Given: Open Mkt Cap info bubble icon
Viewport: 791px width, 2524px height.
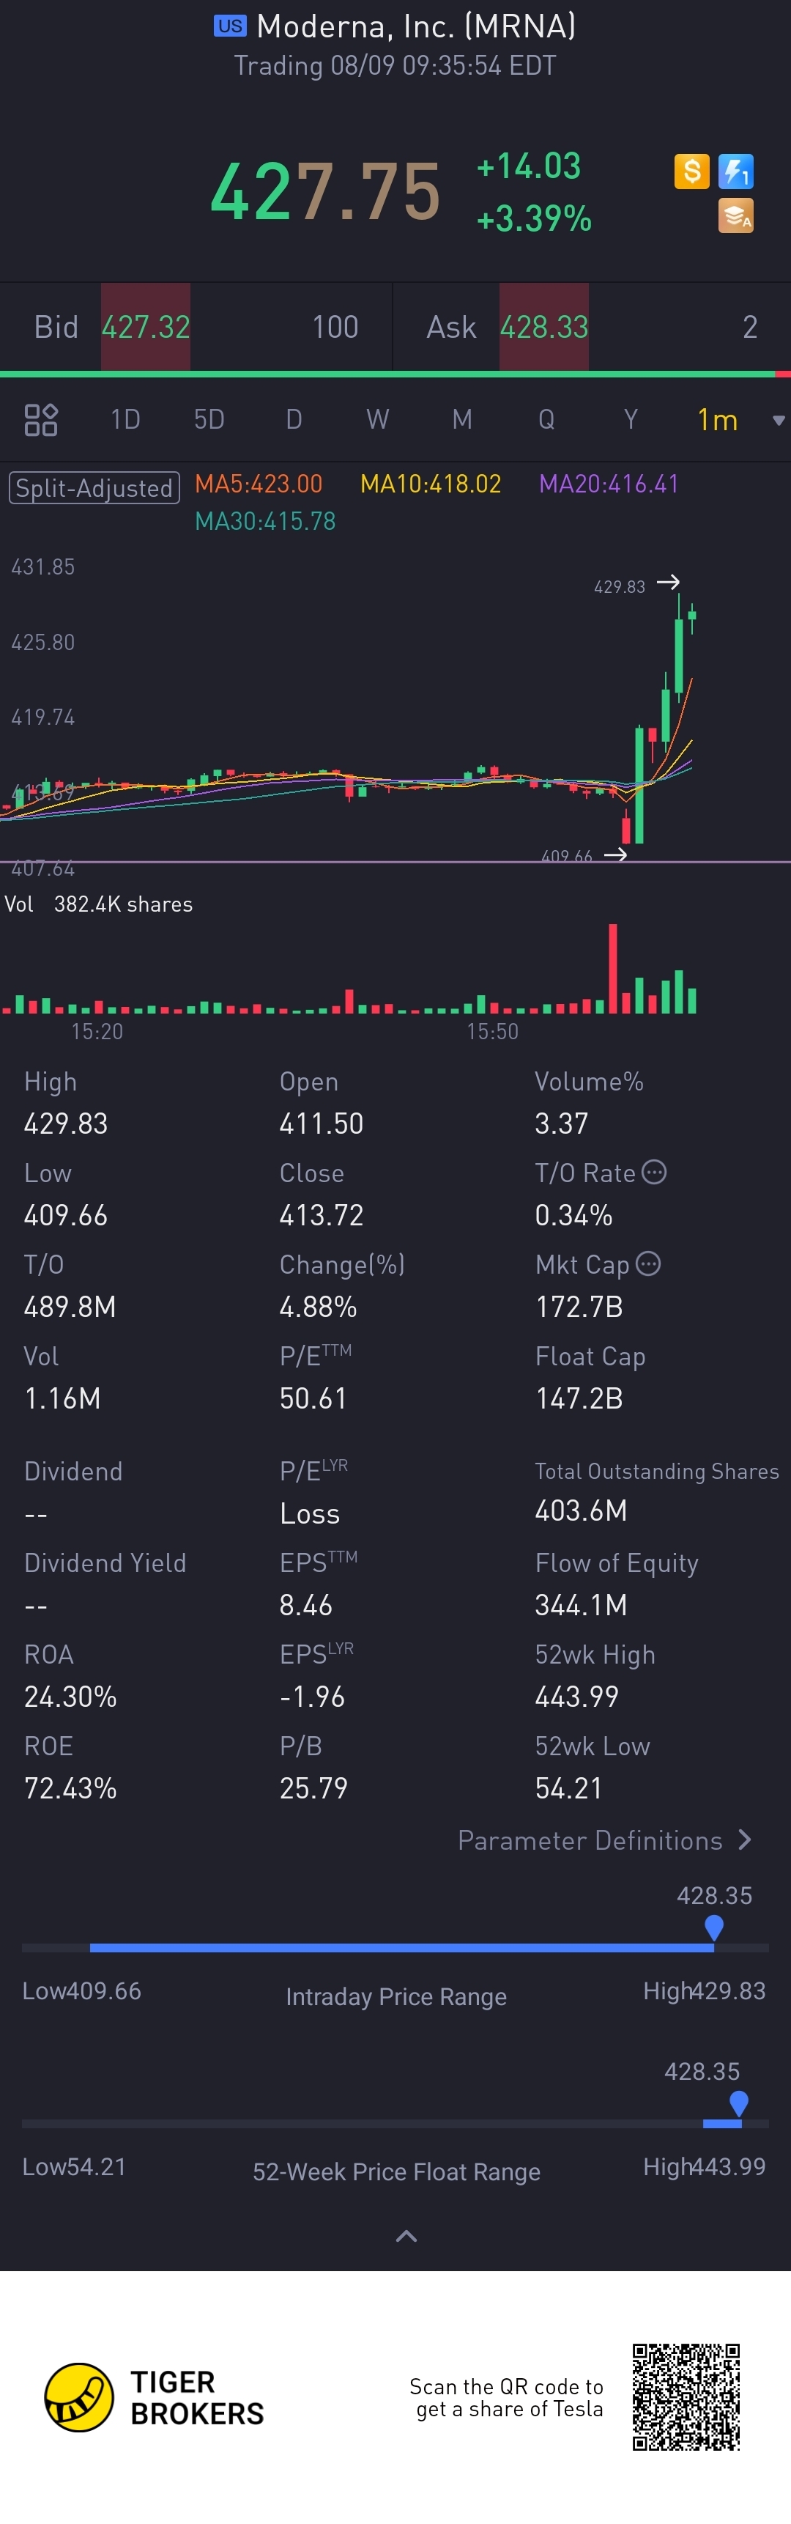Looking at the screenshot, I should (x=648, y=1264).
